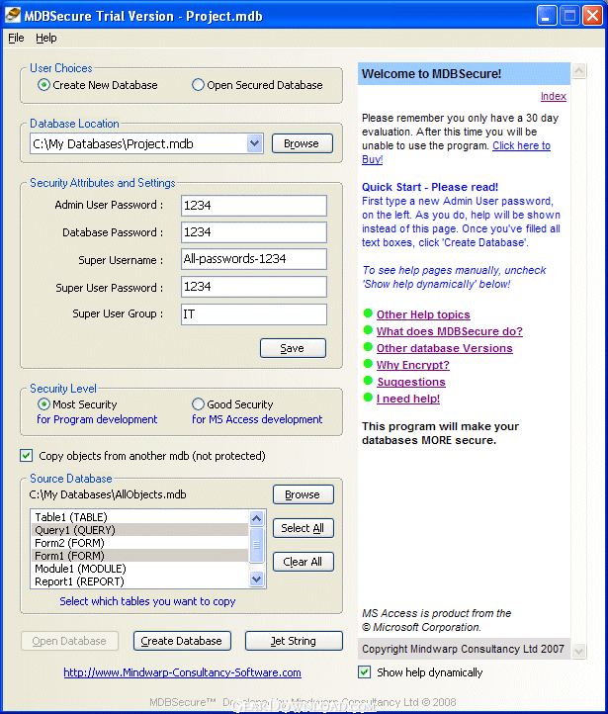
Task: Open the Mindwarp-Consultancy-Software.com link
Action: click(182, 672)
